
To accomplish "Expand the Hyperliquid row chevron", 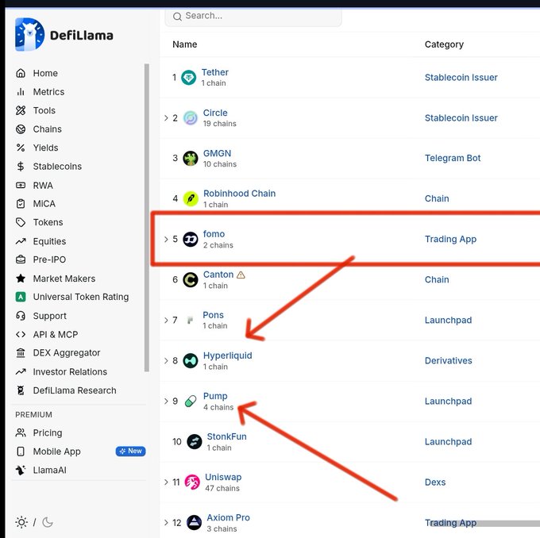I will click(x=166, y=361).
